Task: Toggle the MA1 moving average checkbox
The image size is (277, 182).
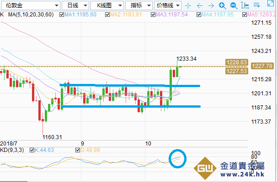Action: tap(62, 15)
